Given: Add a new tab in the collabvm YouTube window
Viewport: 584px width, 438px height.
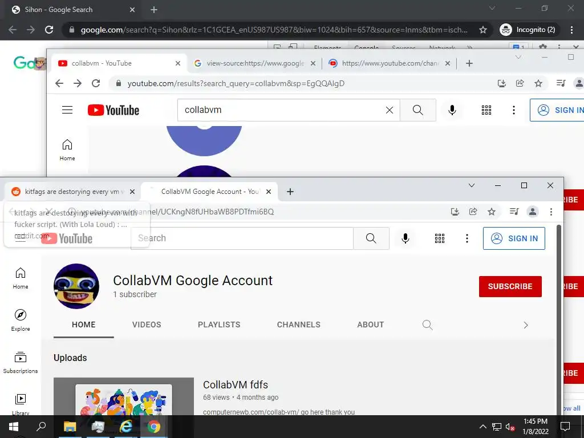Looking at the screenshot, I should [469, 63].
